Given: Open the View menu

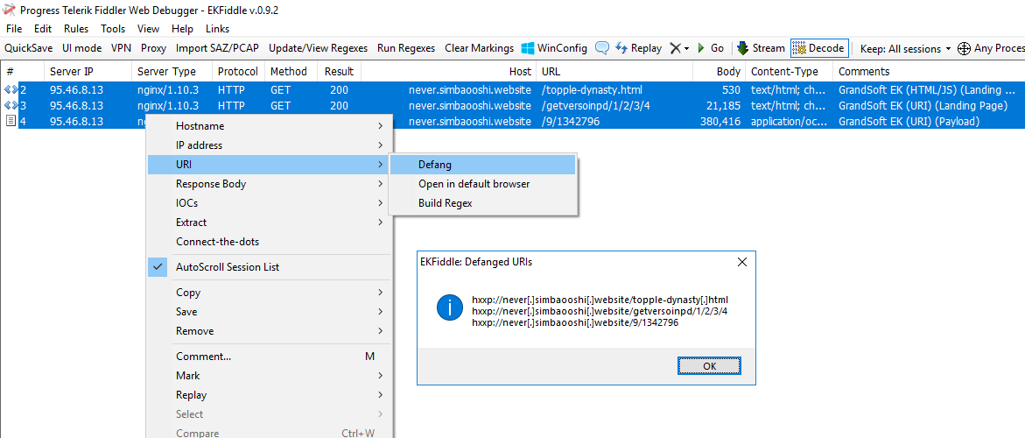Looking at the screenshot, I should [149, 29].
